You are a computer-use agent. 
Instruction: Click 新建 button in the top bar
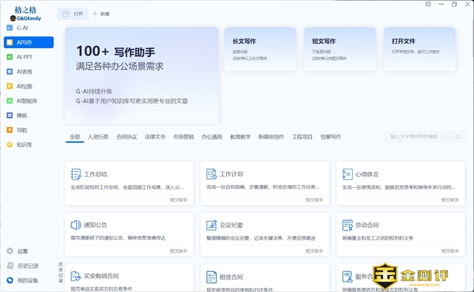[x=100, y=14]
